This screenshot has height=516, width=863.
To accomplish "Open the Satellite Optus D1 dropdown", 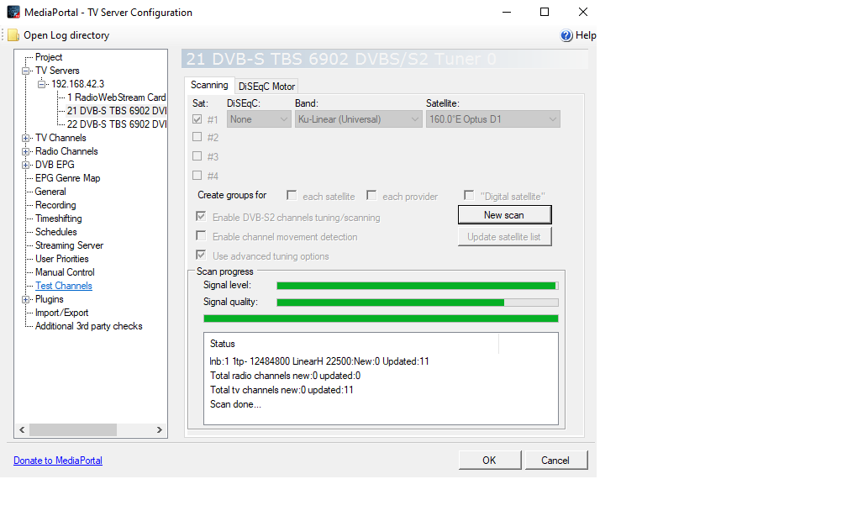I will tap(493, 119).
